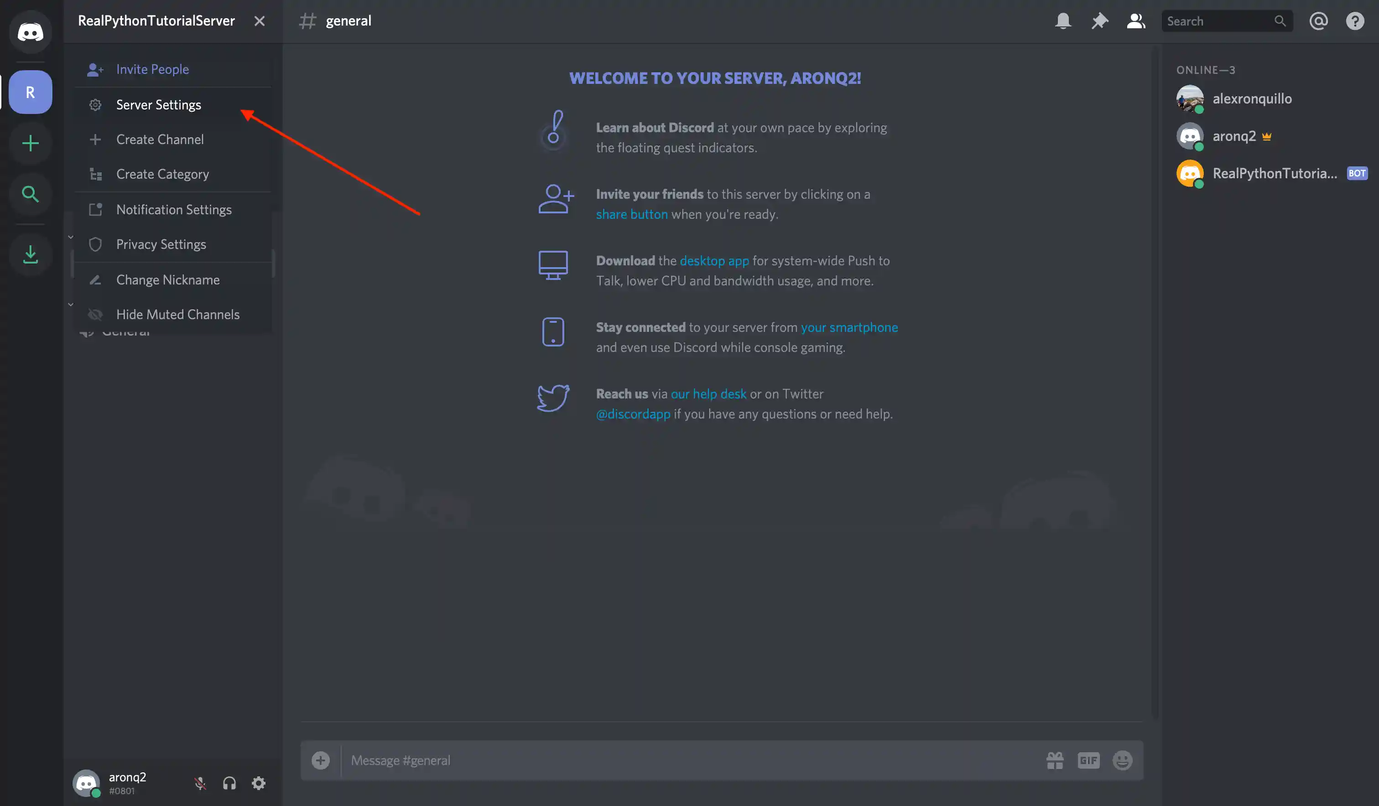
Task: Open recent mentions via the @ icon
Action: point(1318,21)
